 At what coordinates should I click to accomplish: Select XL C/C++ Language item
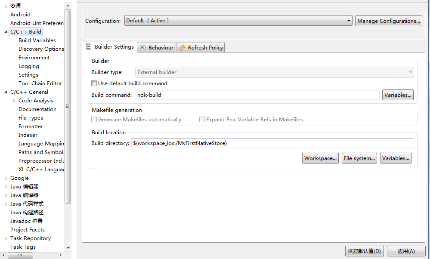click(x=41, y=170)
